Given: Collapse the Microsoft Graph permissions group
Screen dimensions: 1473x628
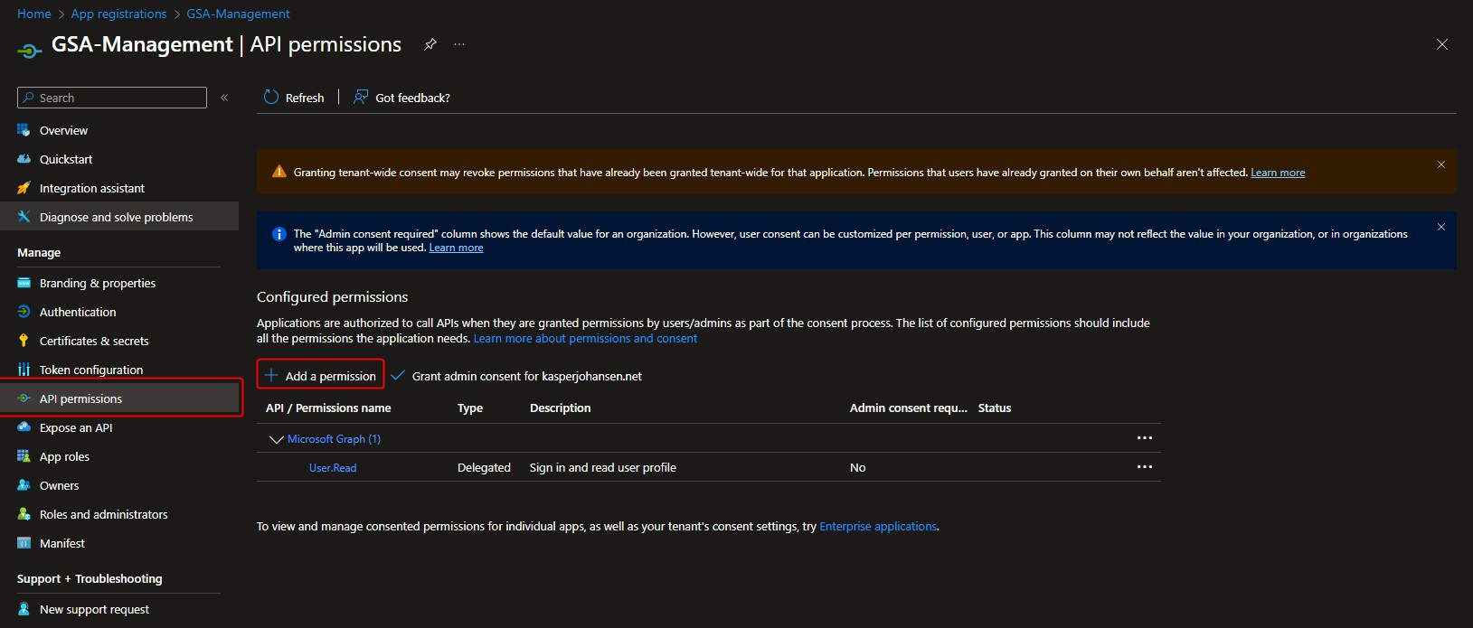Looking at the screenshot, I should click(x=277, y=439).
